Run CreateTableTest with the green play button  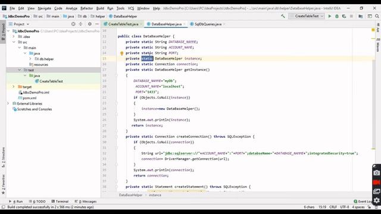coord(330,16)
